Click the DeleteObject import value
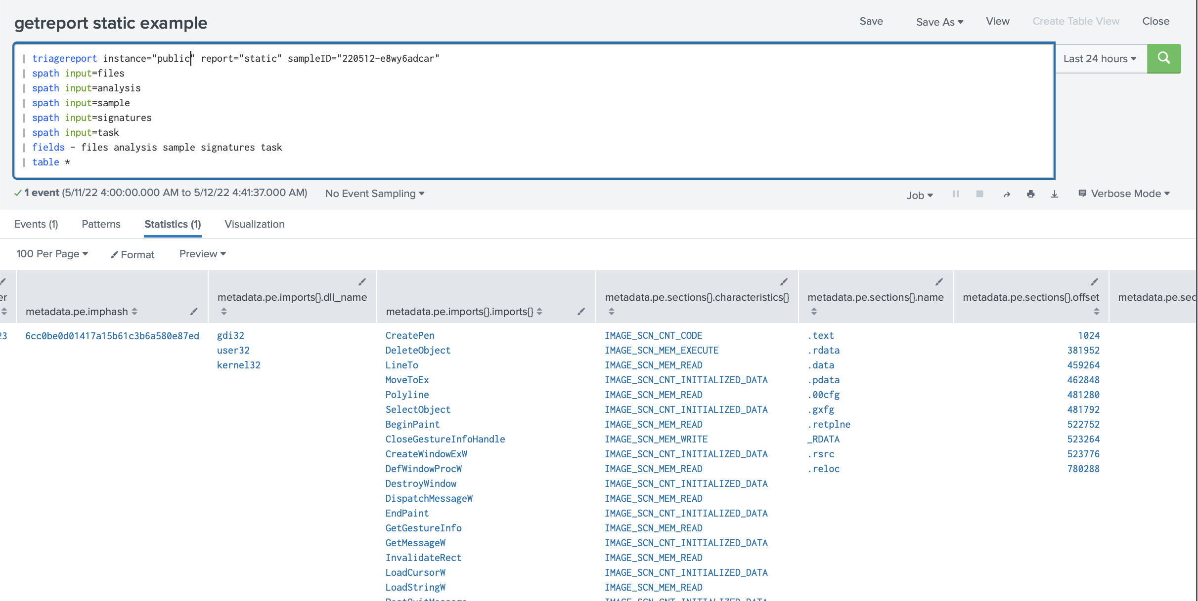Viewport: 1198px width, 601px height. (418, 350)
